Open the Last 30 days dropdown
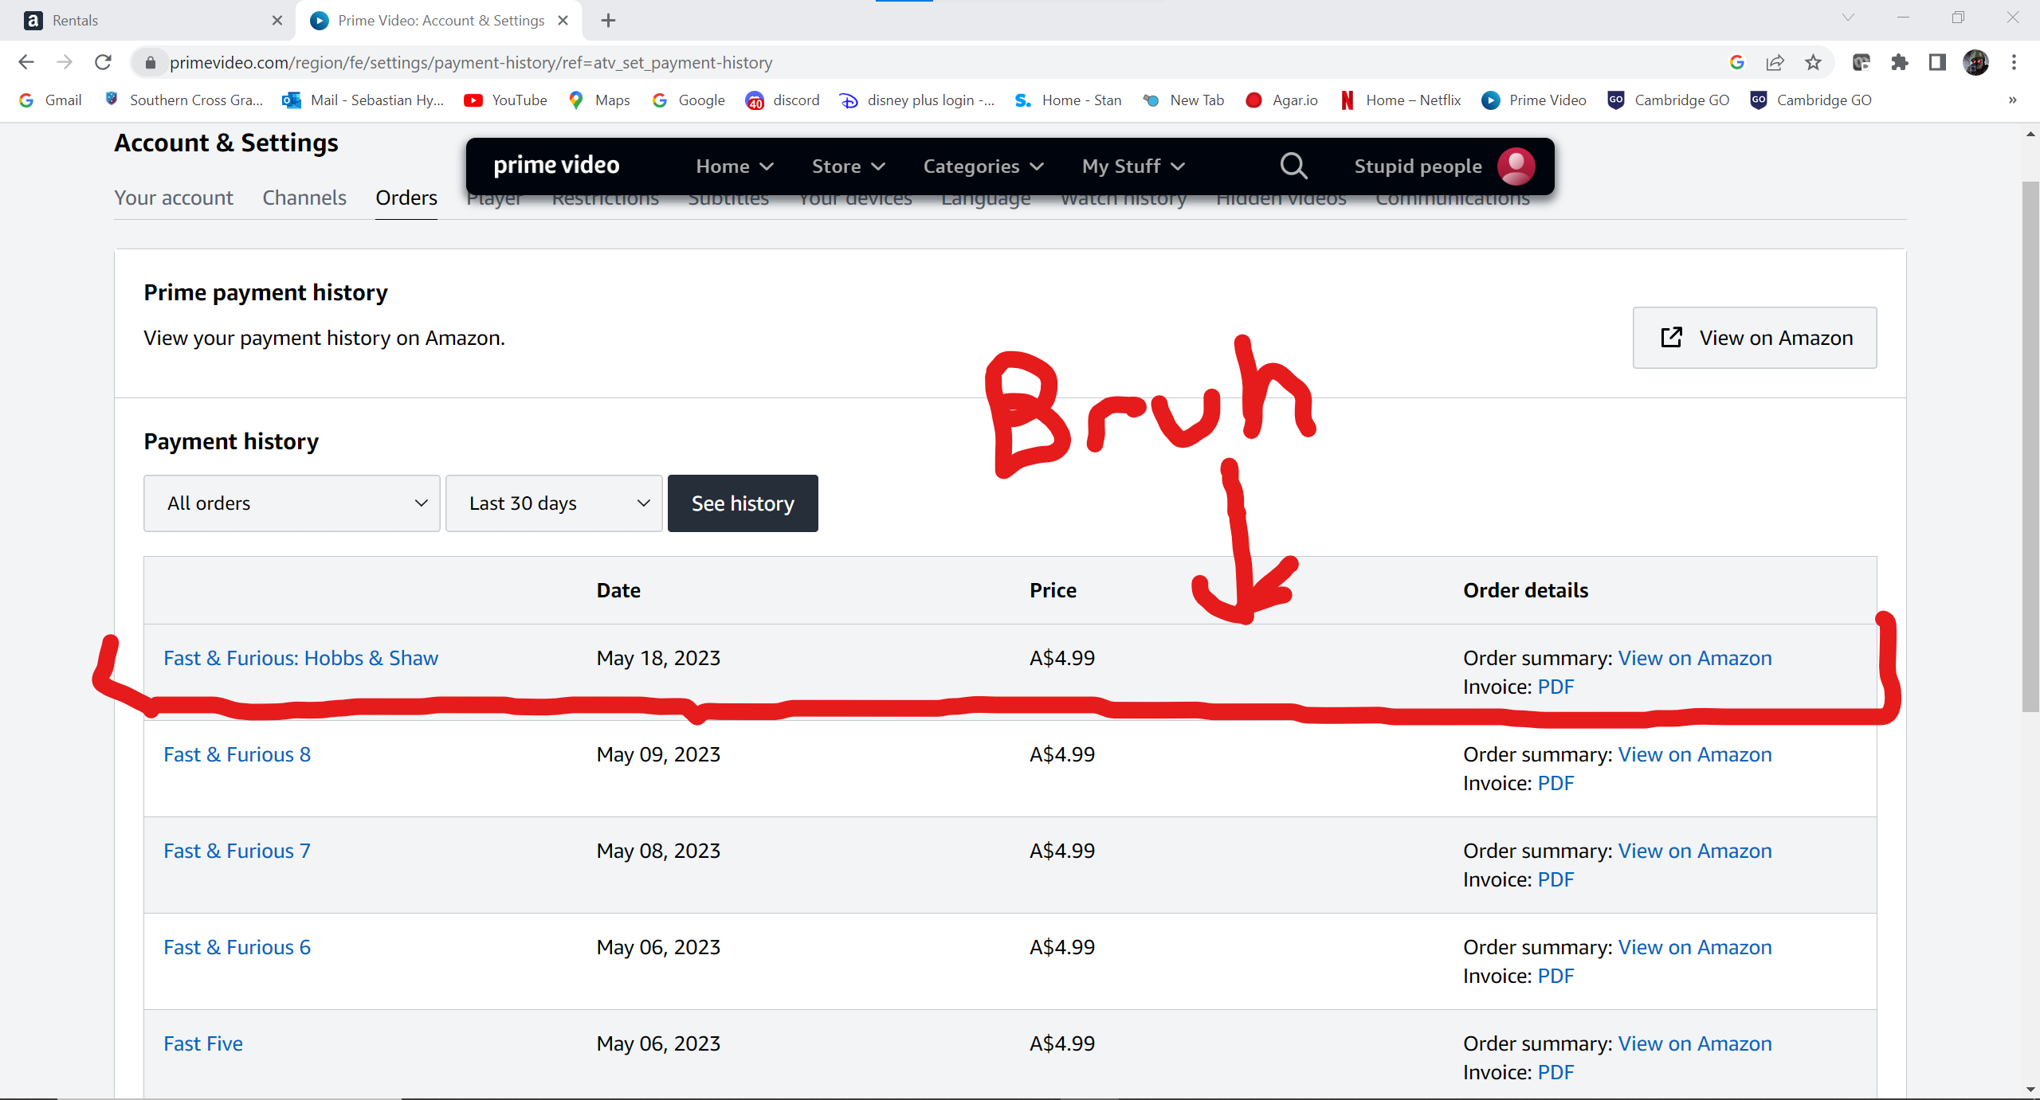The height and width of the screenshot is (1100, 2040). coord(554,503)
